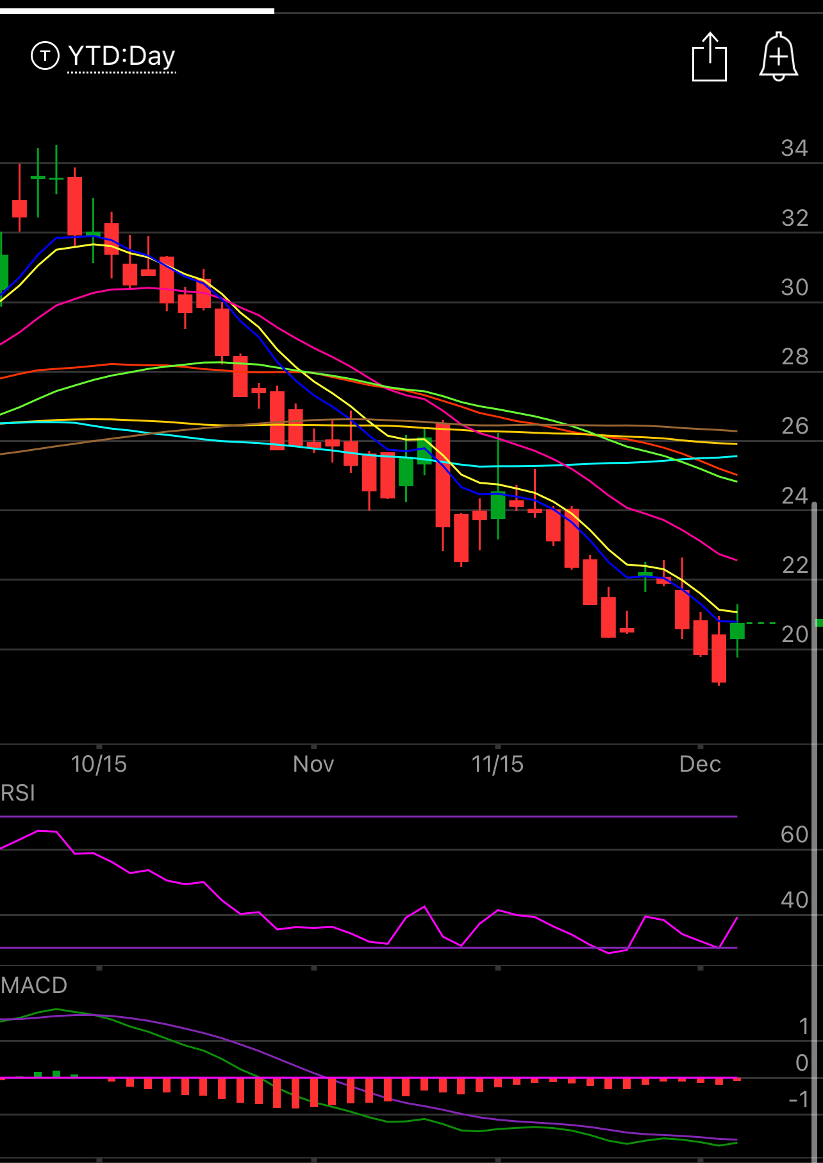Viewport: 823px width, 1163px height.
Task: Tap the 24 price axis label
Action: [x=795, y=496]
